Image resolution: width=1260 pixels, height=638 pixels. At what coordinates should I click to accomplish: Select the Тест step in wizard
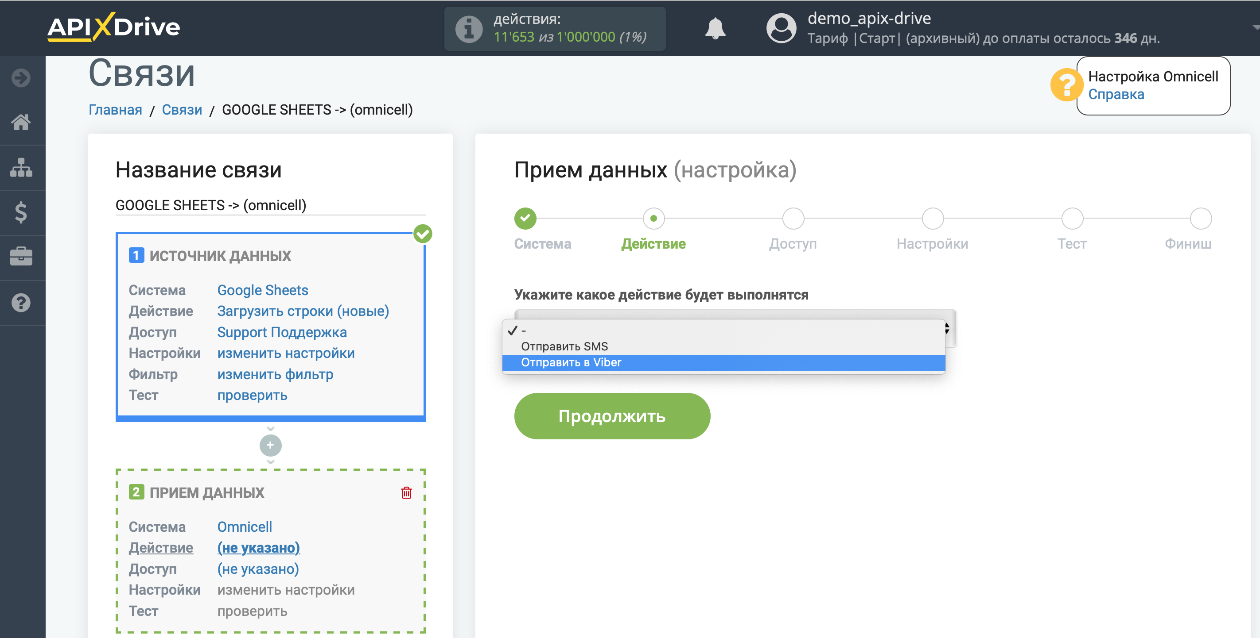pos(1072,219)
